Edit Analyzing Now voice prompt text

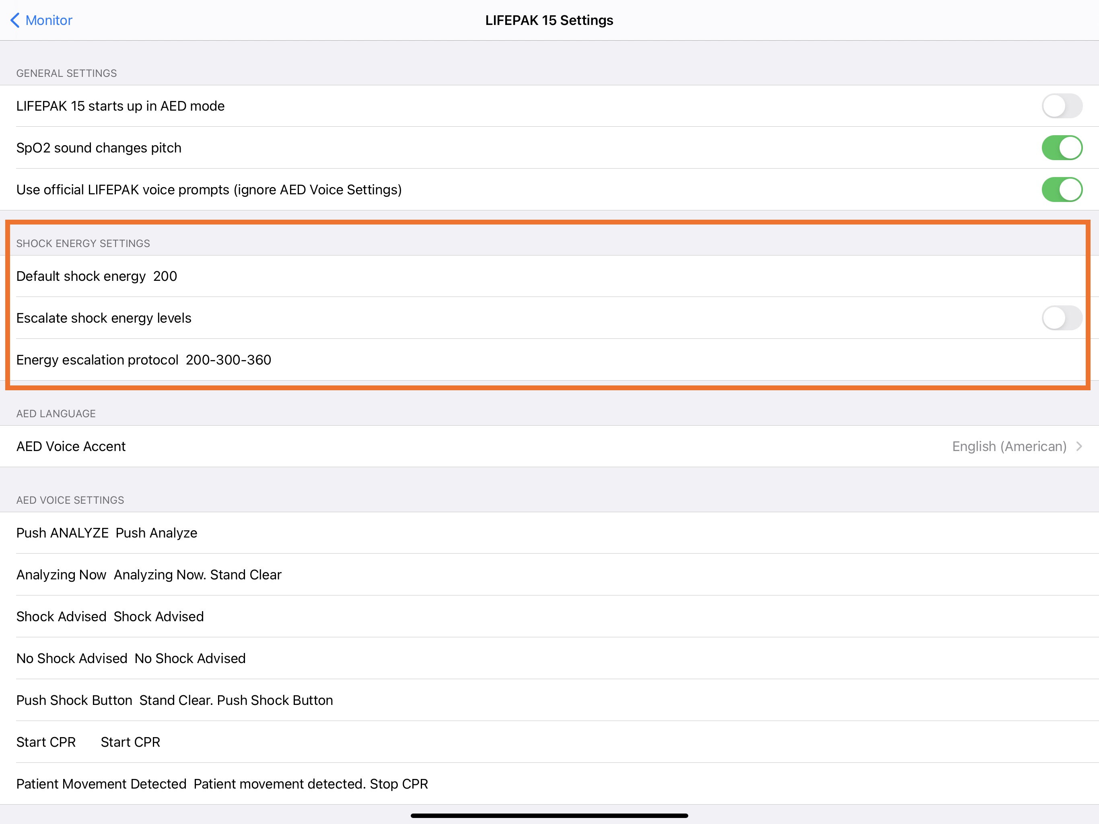pyautogui.click(x=198, y=575)
